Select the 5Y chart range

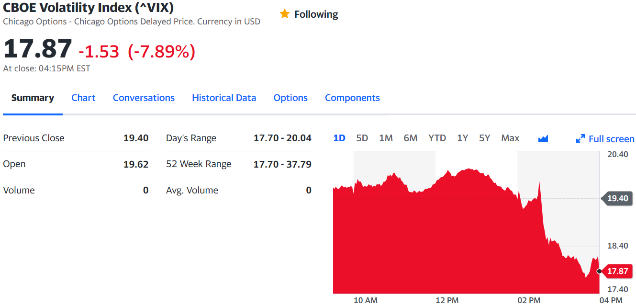coord(485,138)
